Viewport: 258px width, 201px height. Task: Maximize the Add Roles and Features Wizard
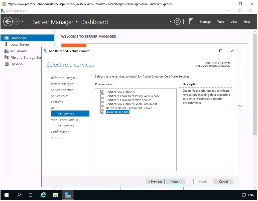coord(221,51)
